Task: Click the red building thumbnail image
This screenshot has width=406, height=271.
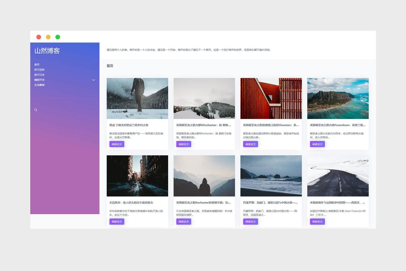Action: [x=271, y=98]
